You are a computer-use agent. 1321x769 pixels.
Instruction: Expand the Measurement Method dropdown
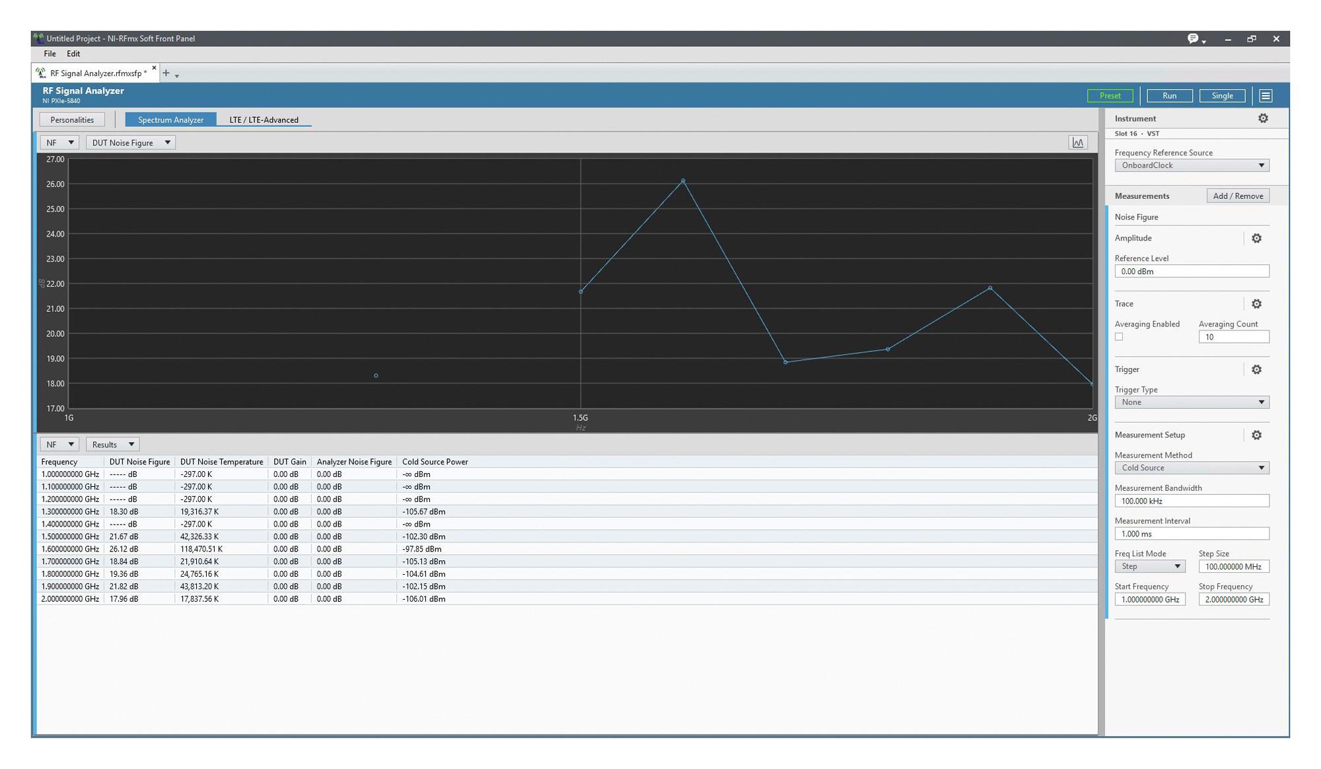1261,468
